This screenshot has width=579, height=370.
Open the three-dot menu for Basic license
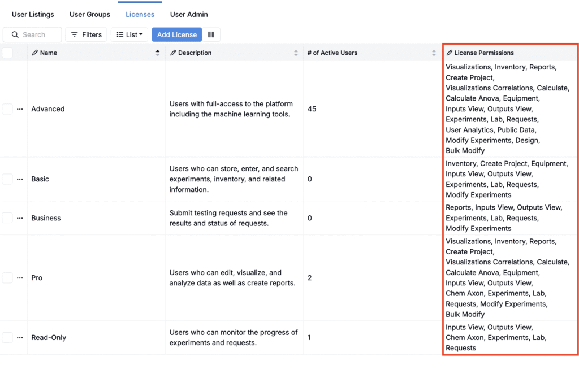pos(20,179)
